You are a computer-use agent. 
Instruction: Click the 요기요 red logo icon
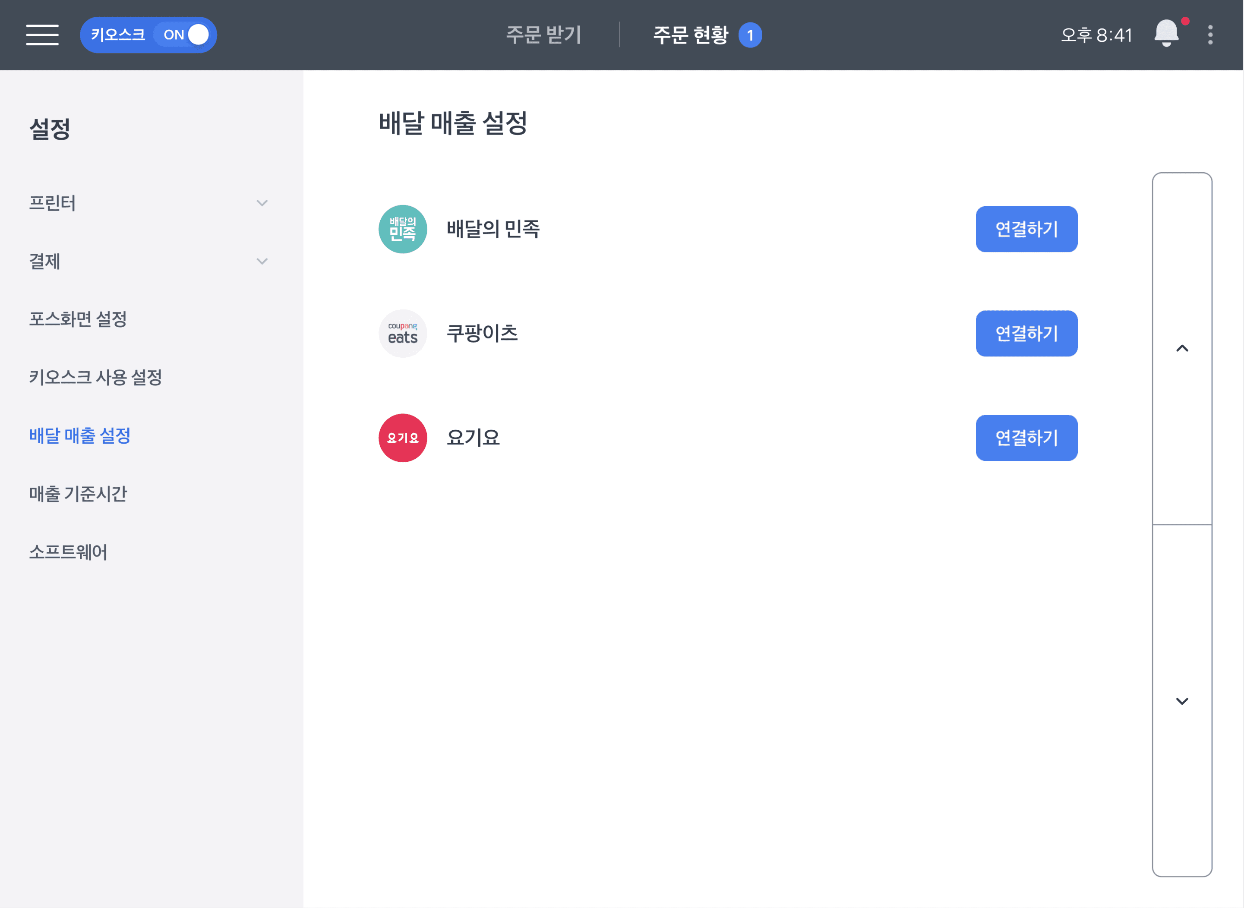click(402, 438)
